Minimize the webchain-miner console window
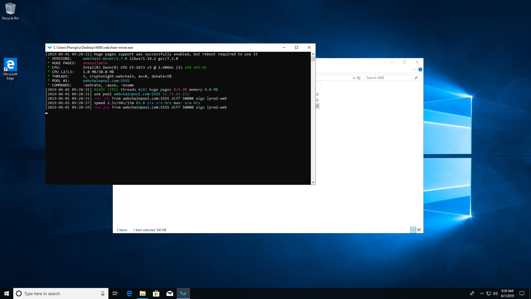 pos(284,48)
